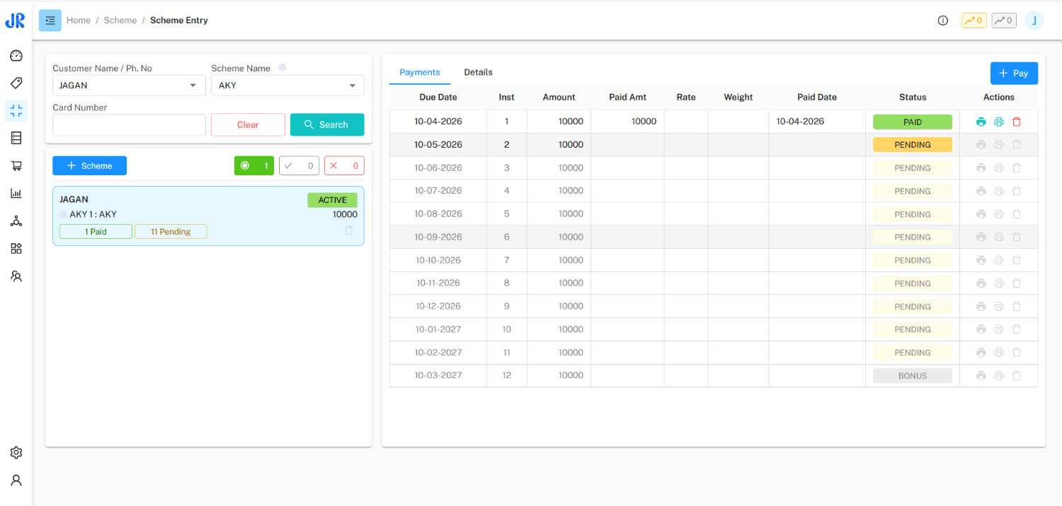Click the Status column header
Screen dimensions: 1062x506
coord(913,97)
